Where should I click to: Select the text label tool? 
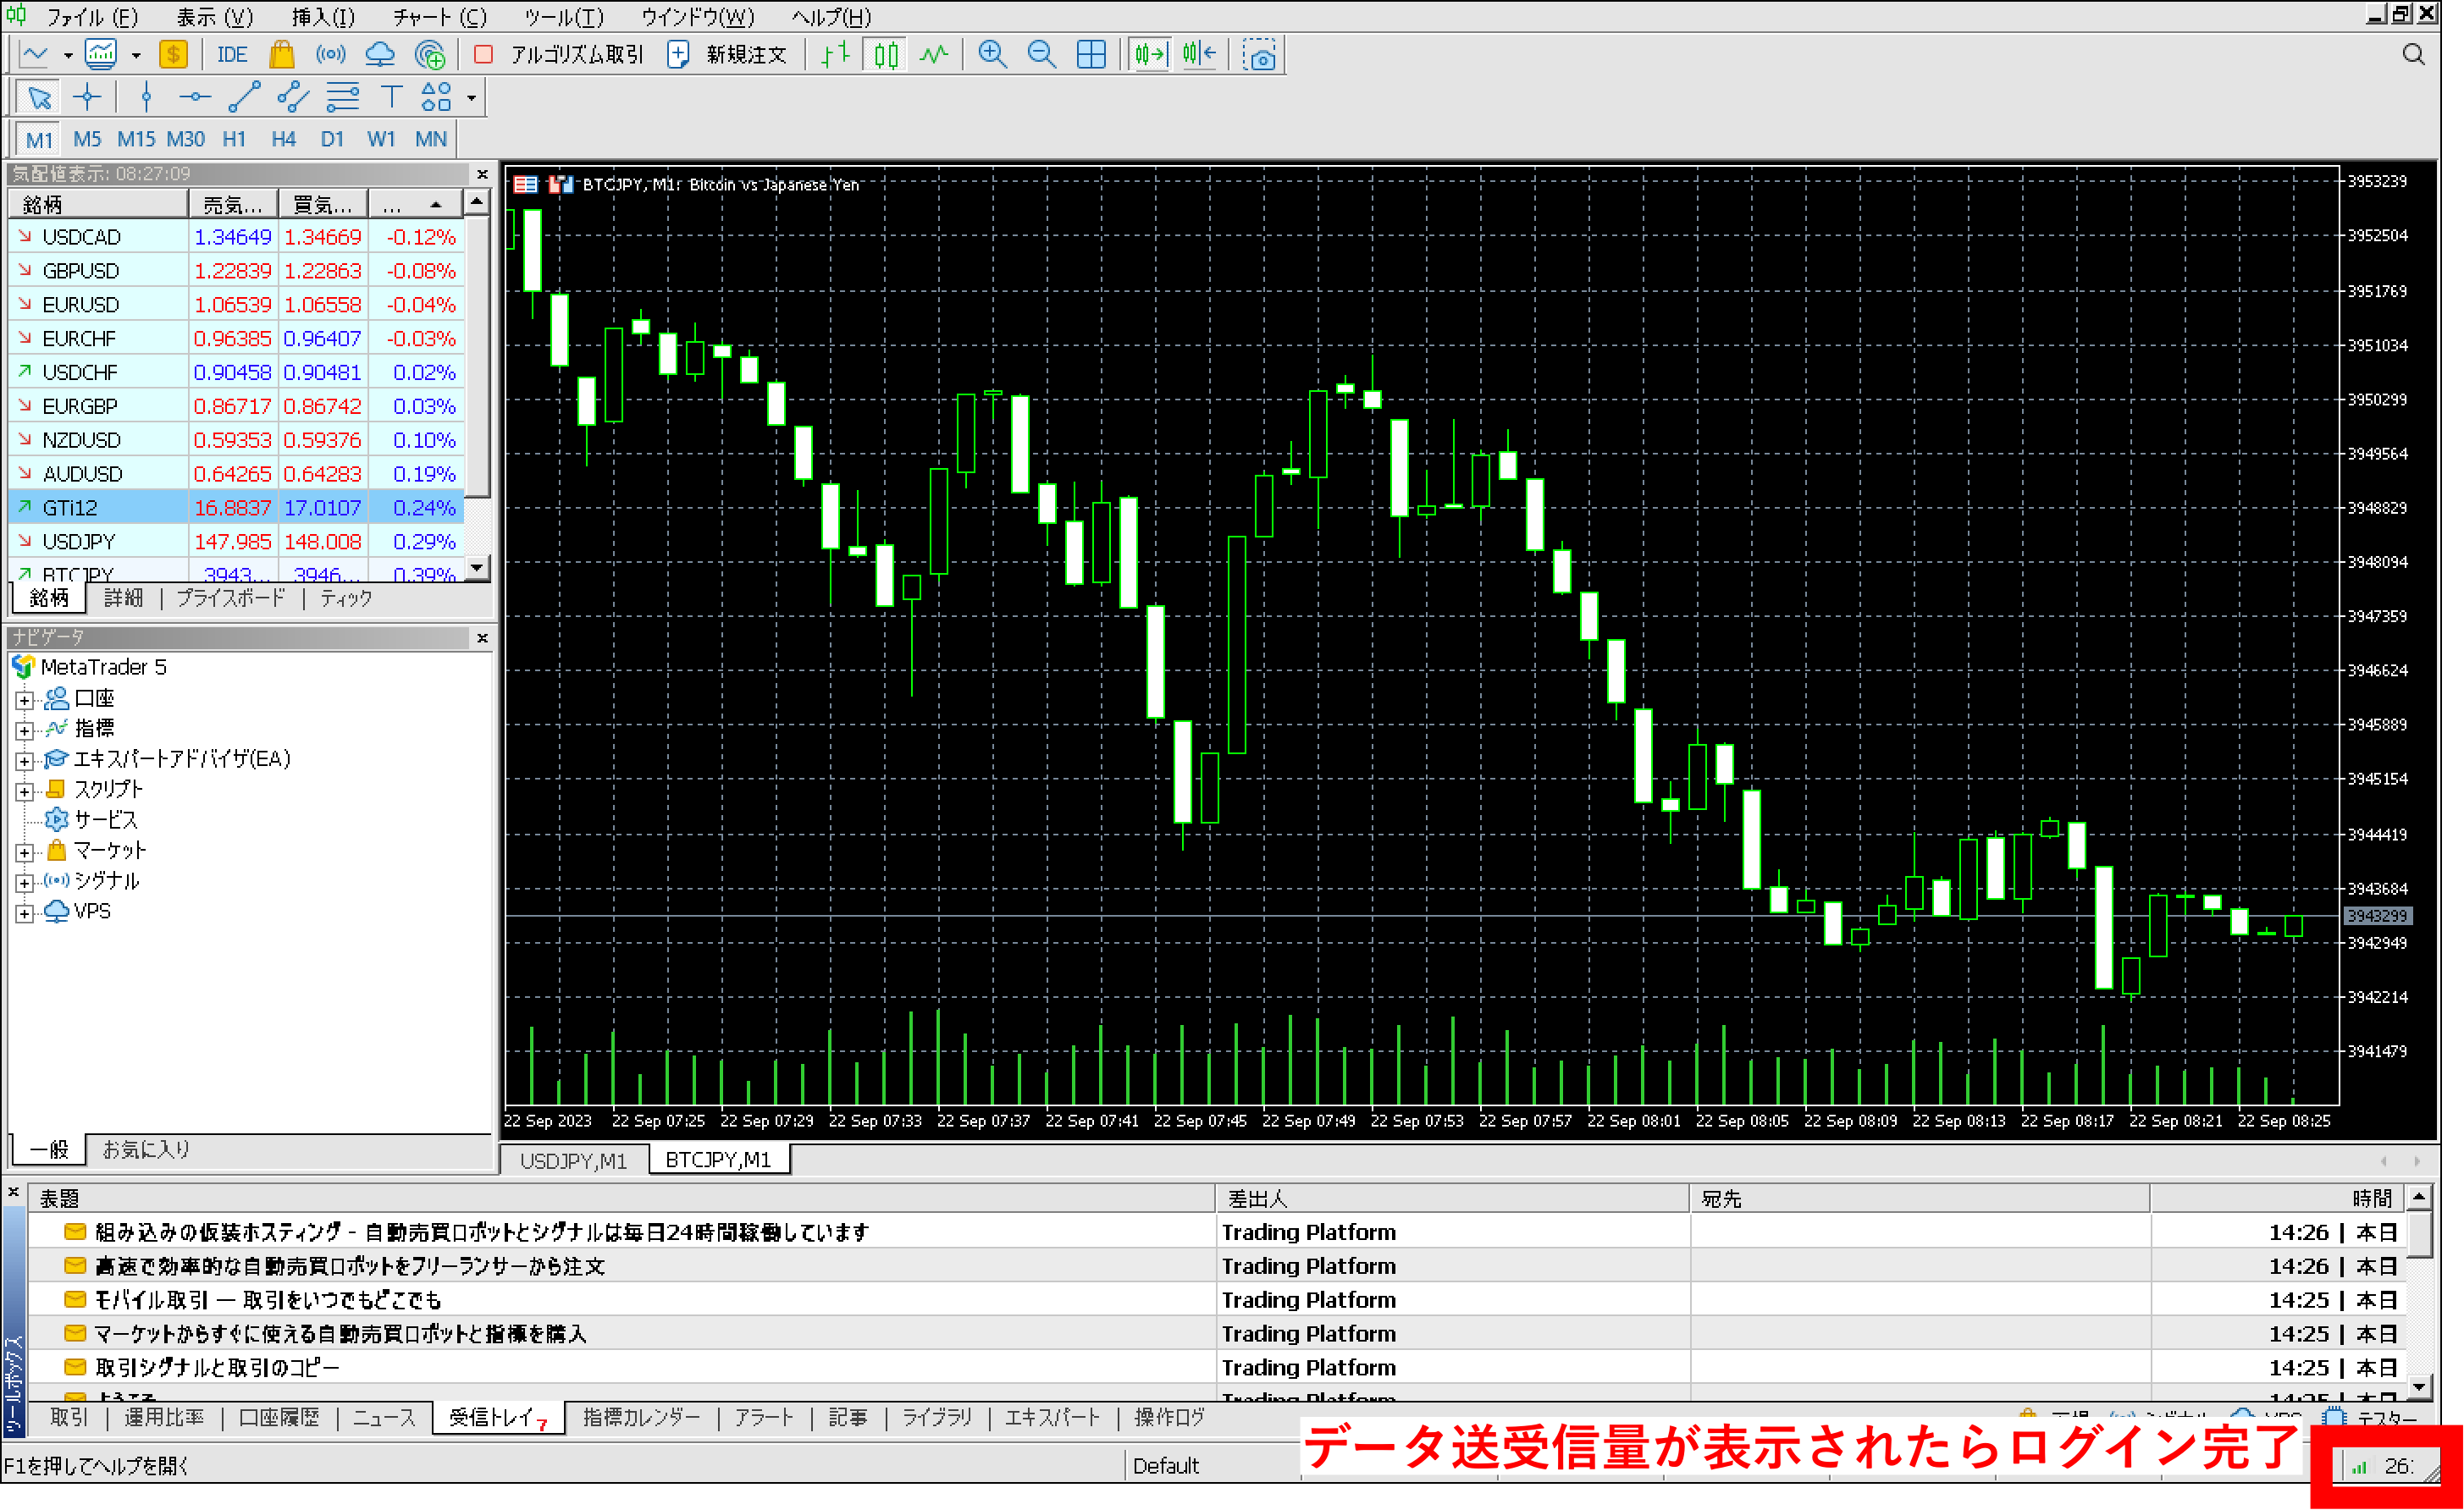[x=391, y=97]
